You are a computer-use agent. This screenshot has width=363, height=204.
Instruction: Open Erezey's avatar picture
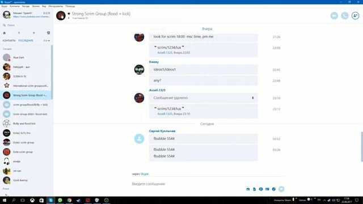[139, 70]
